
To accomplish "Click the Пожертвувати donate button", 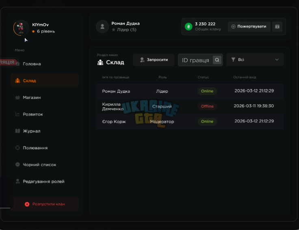I will (249, 26).
